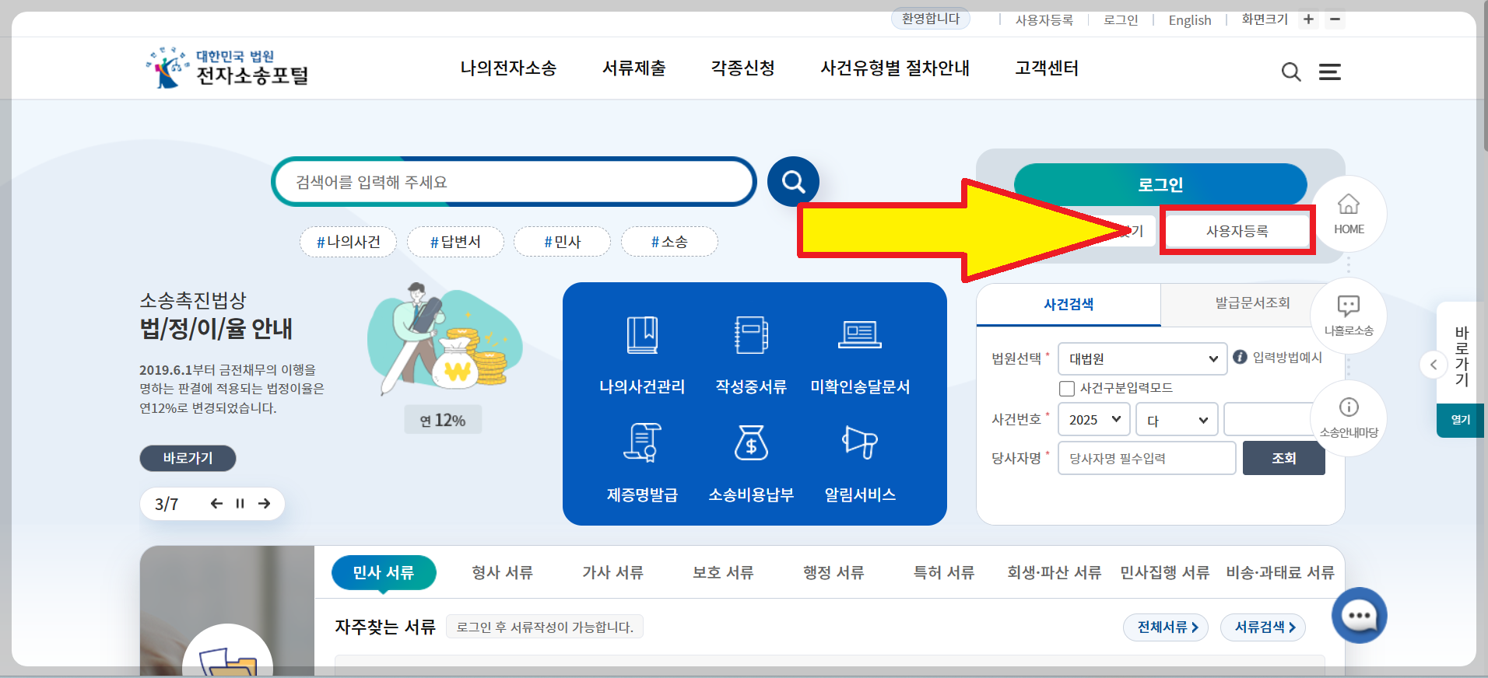1488x678 pixels.
Task: Open 미확인송달문서 laptop icon
Action: tap(860, 335)
